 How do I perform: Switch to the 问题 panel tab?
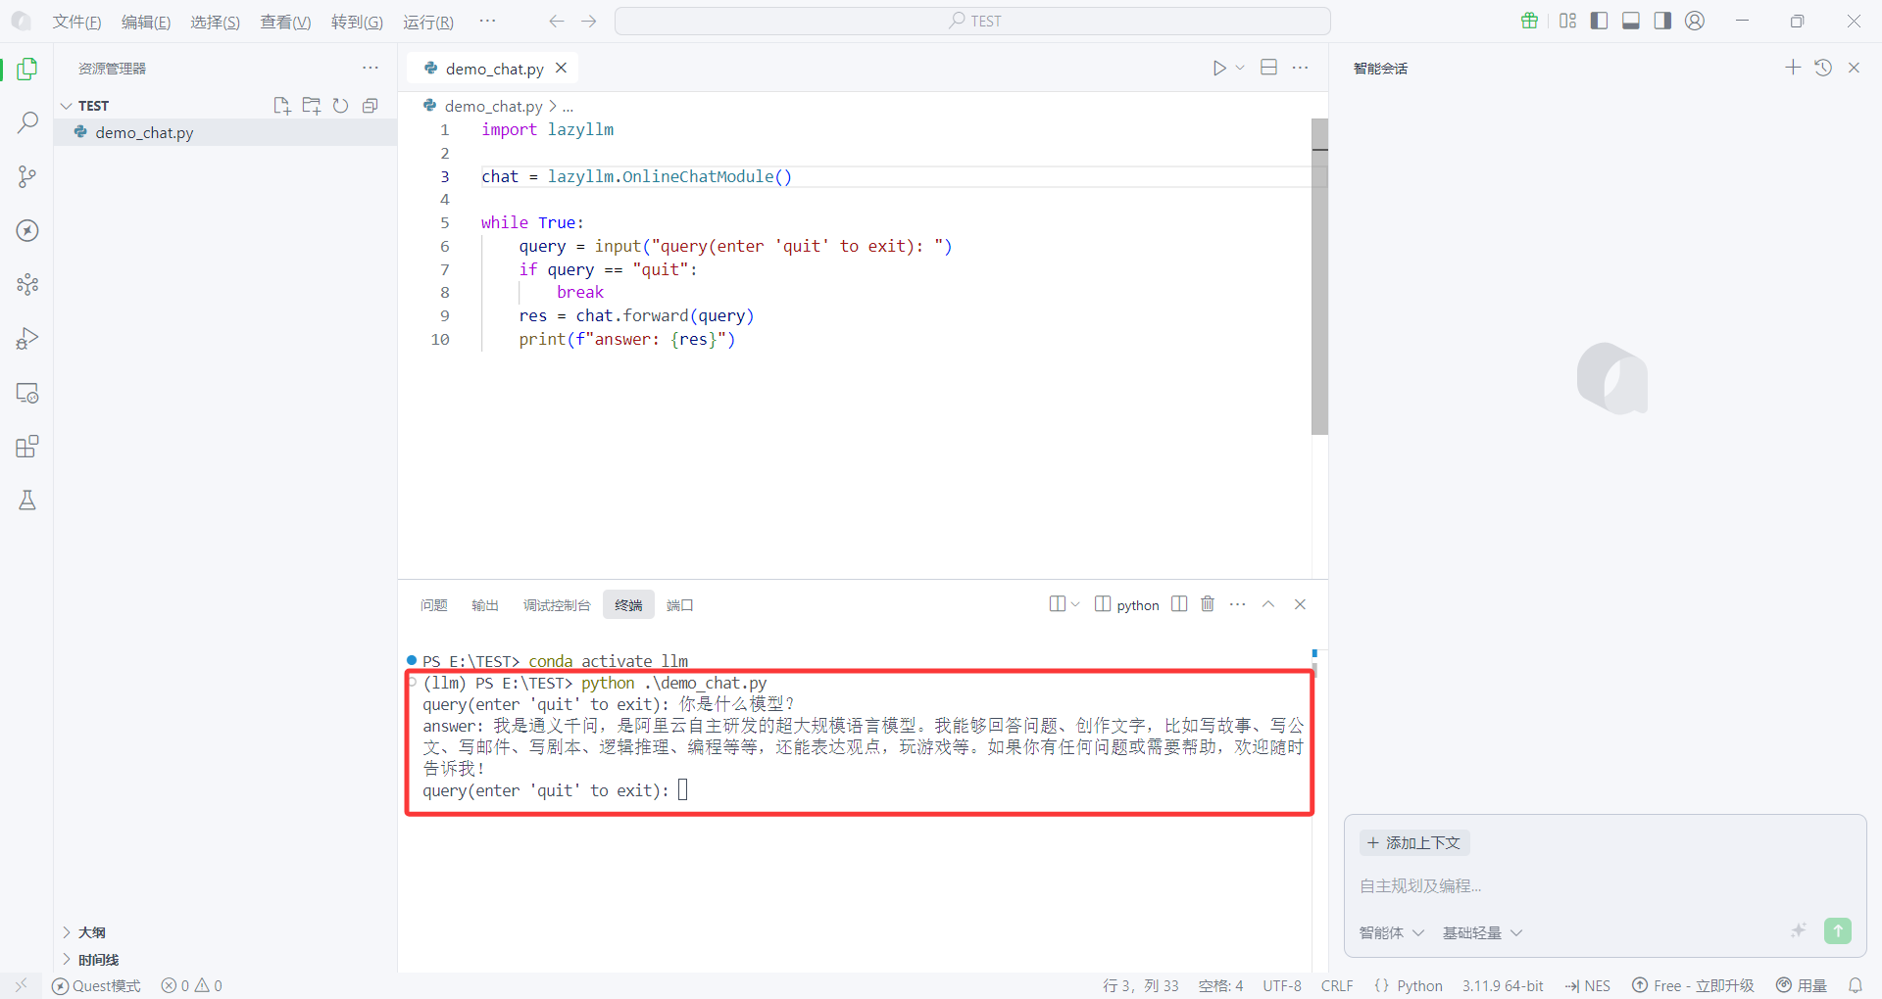[x=433, y=605]
